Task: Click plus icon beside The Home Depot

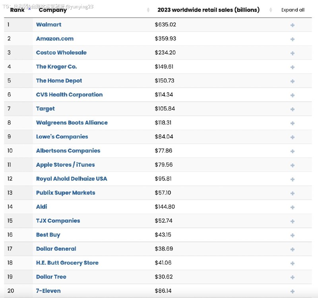Action: (x=292, y=81)
